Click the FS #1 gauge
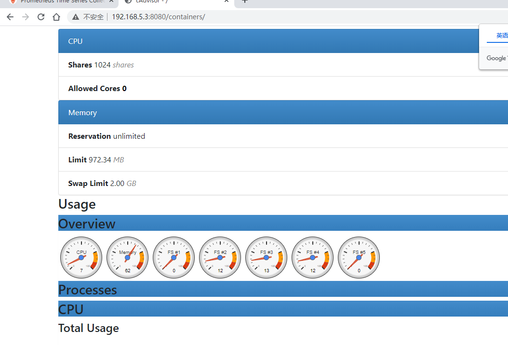 (x=174, y=257)
